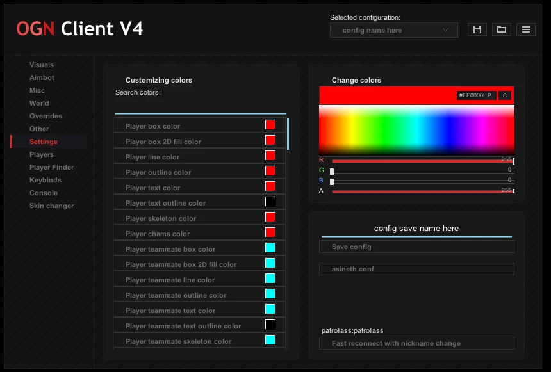Pick the Player teammate box color swatch
This screenshot has height=372, width=551.
point(270,248)
